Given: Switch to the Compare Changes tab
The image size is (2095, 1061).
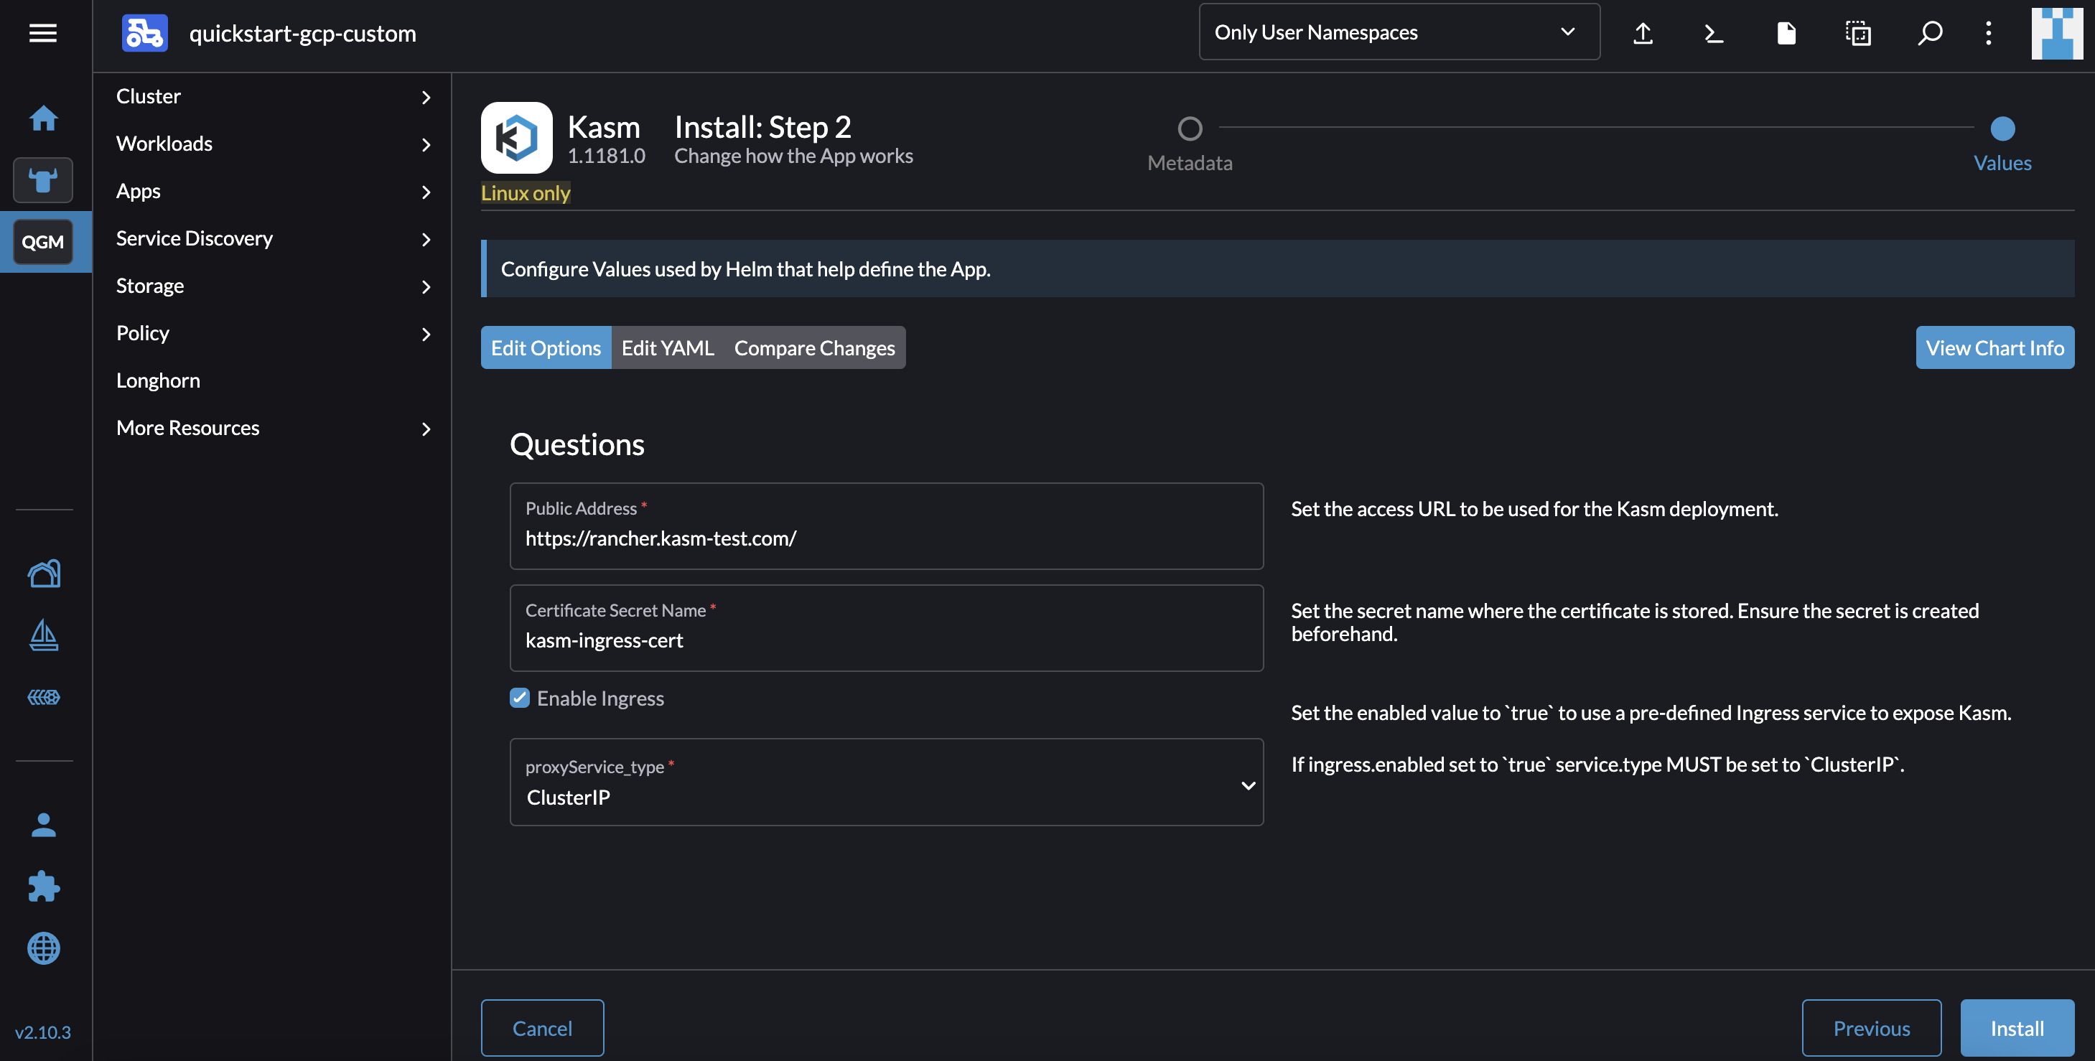Looking at the screenshot, I should point(814,348).
